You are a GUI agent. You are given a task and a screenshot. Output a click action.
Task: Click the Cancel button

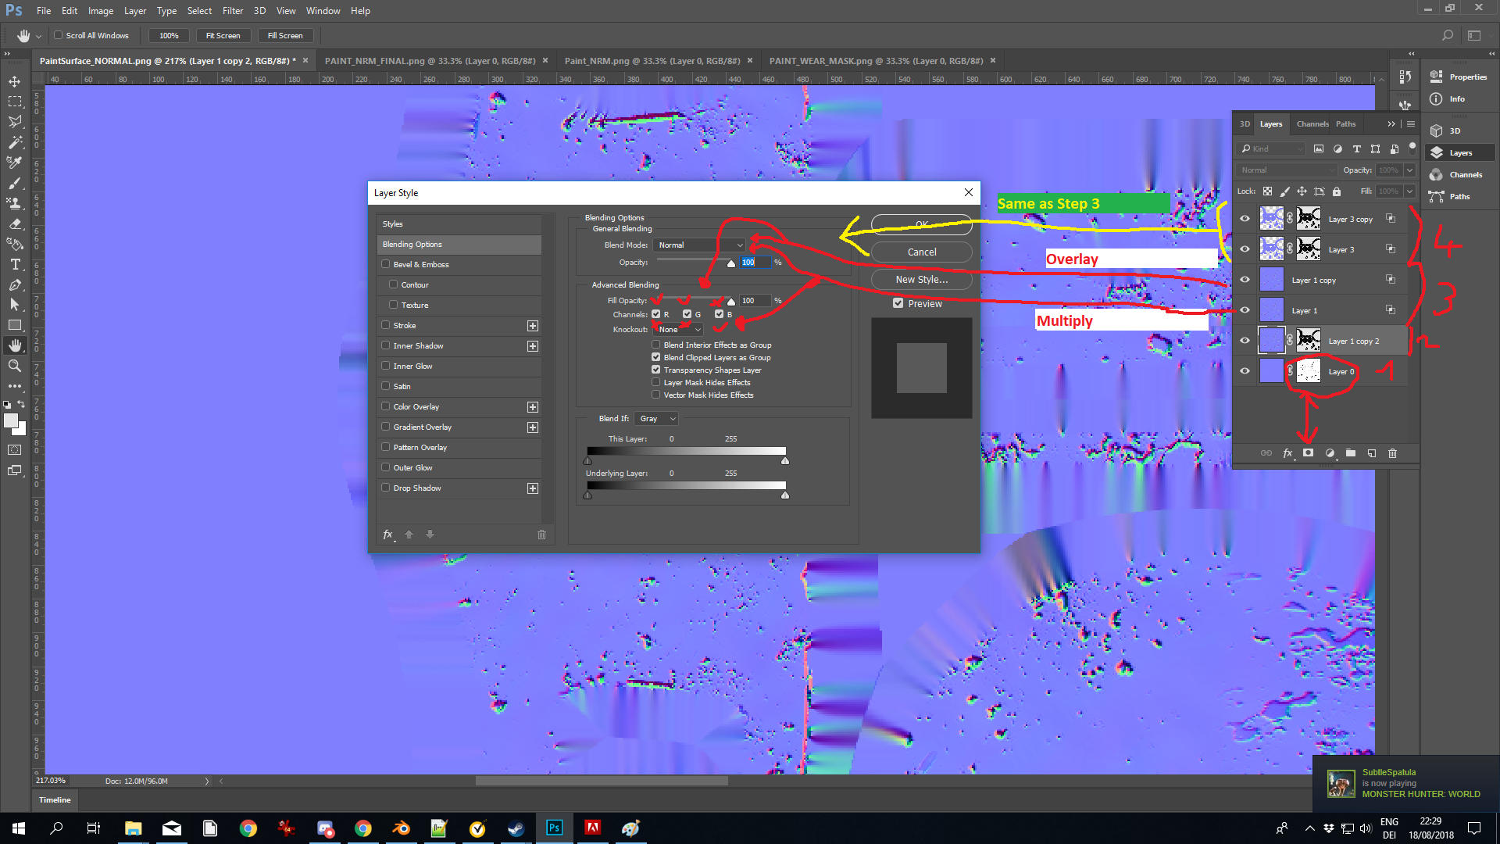[x=922, y=252]
